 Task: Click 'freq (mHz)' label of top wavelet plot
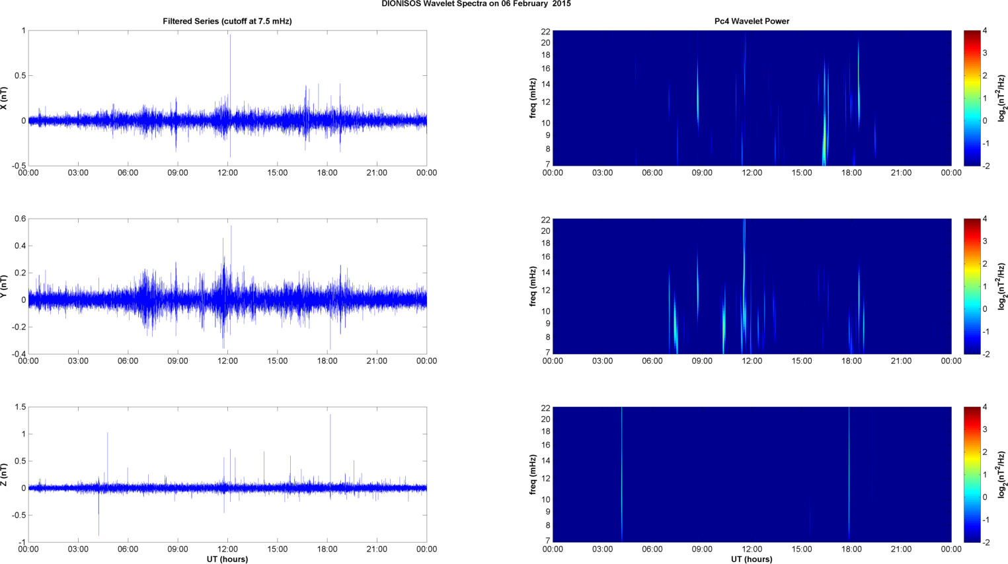[533, 98]
